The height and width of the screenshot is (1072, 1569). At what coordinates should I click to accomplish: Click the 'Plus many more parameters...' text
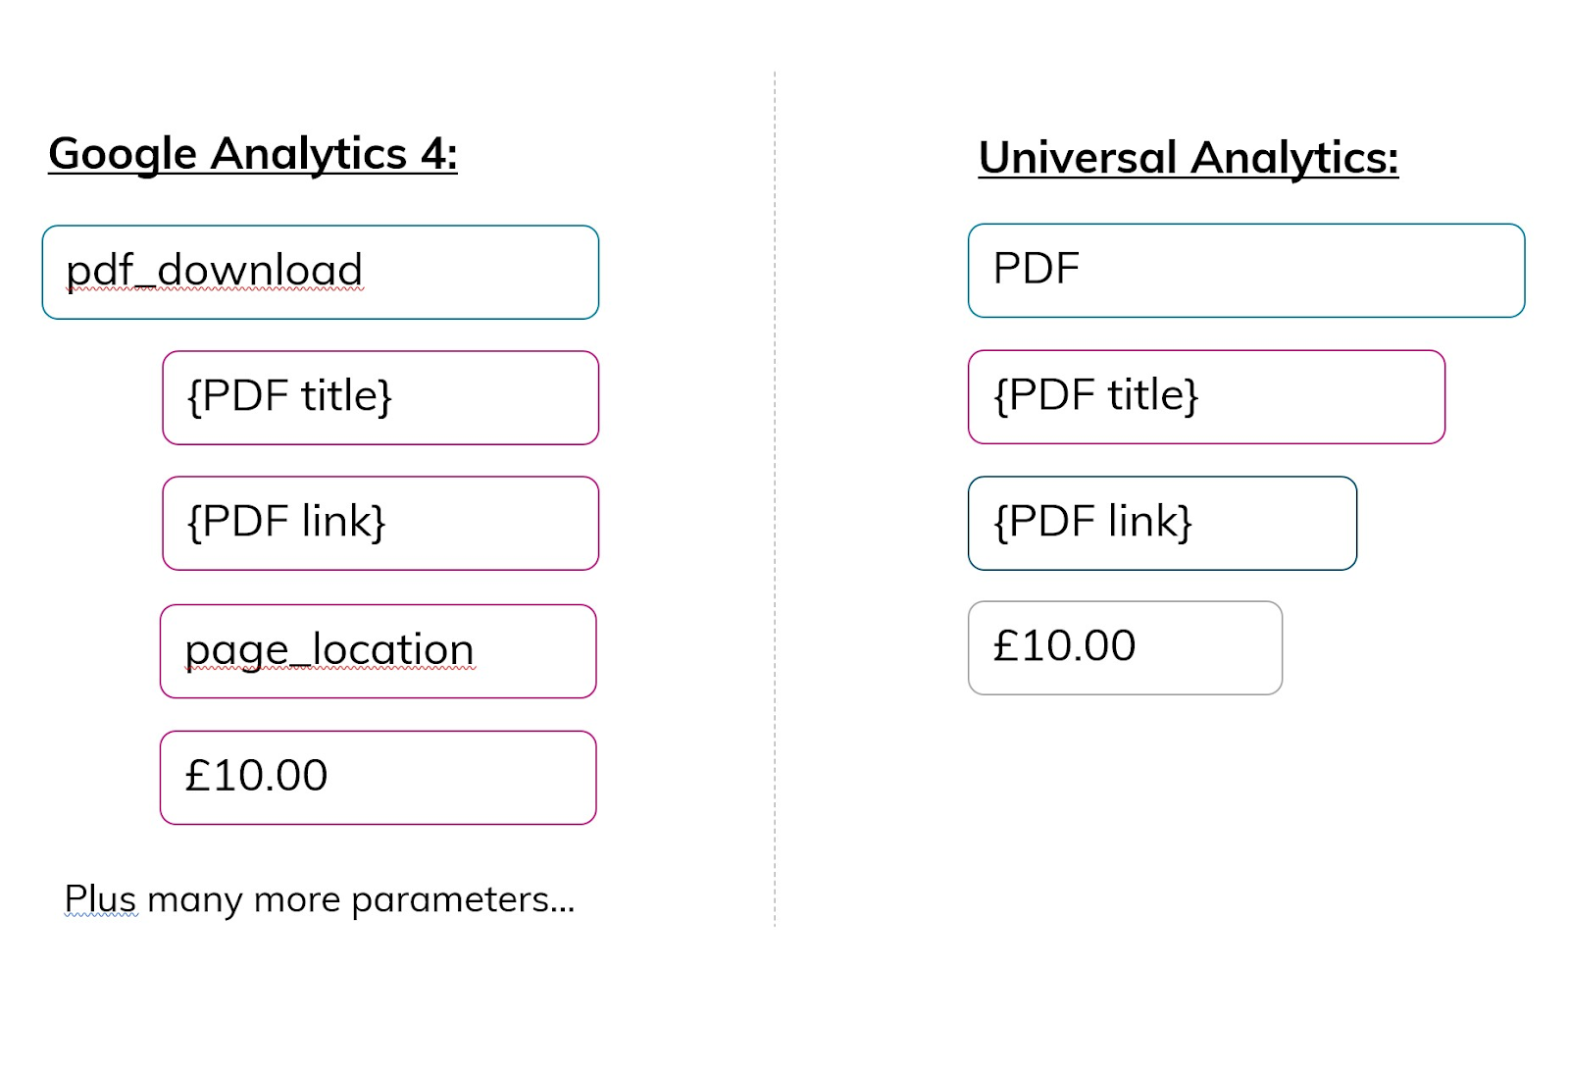tap(320, 899)
